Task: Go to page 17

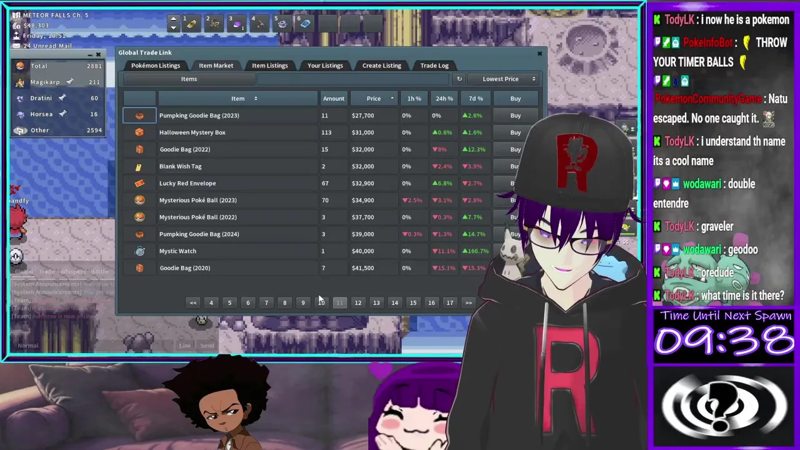Action: point(449,302)
